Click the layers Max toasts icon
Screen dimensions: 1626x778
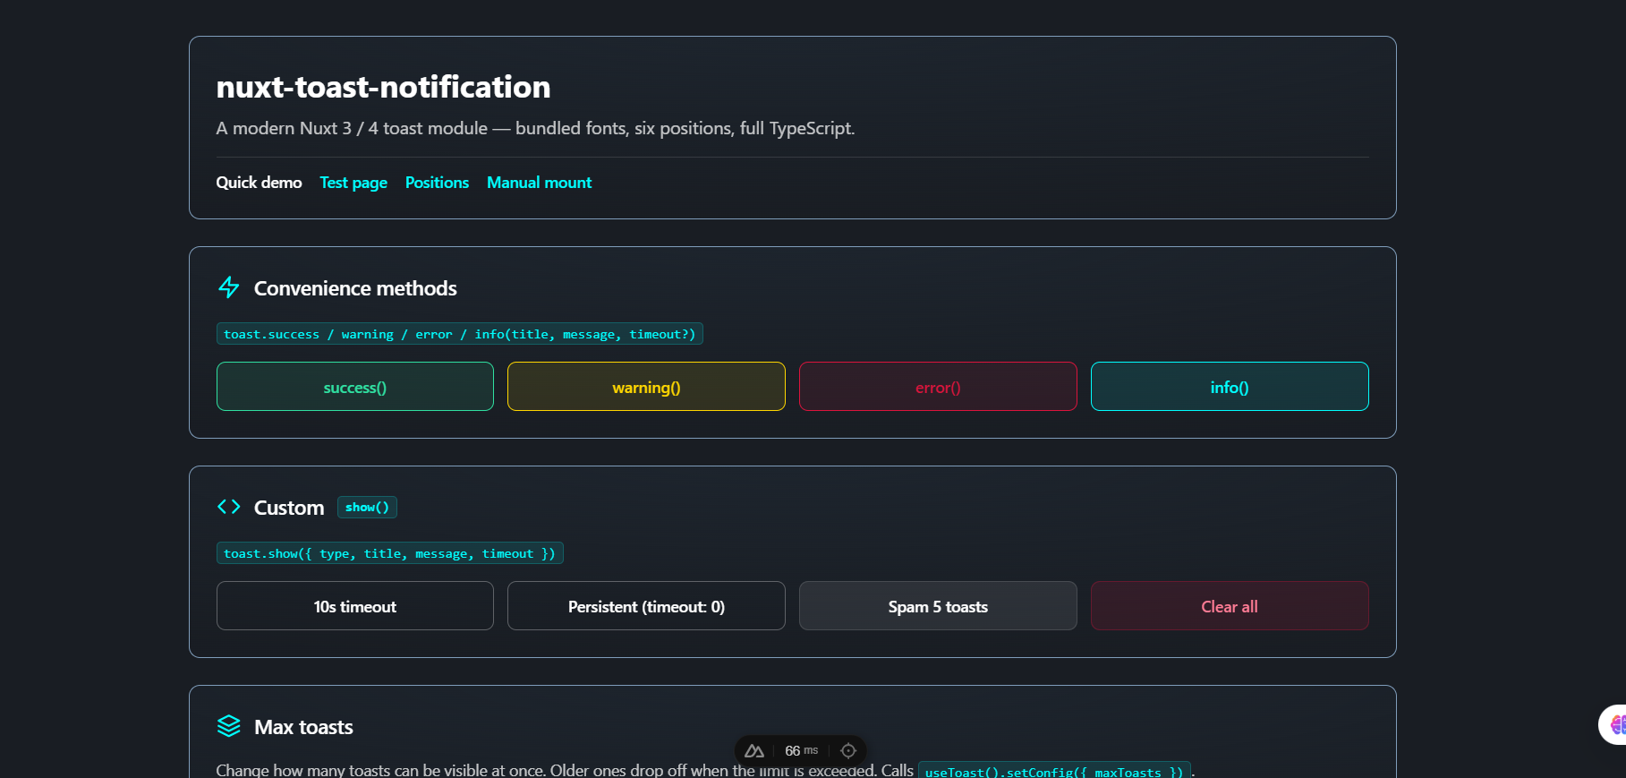pyautogui.click(x=229, y=726)
